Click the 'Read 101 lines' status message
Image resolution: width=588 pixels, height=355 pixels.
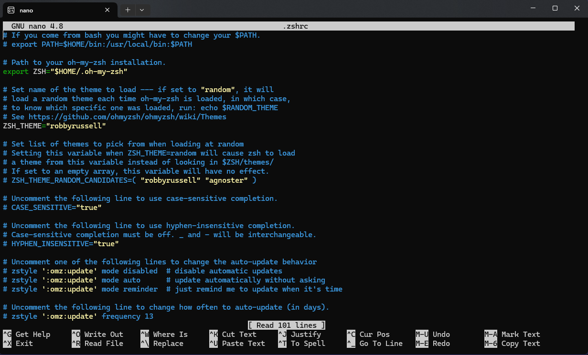click(x=287, y=325)
